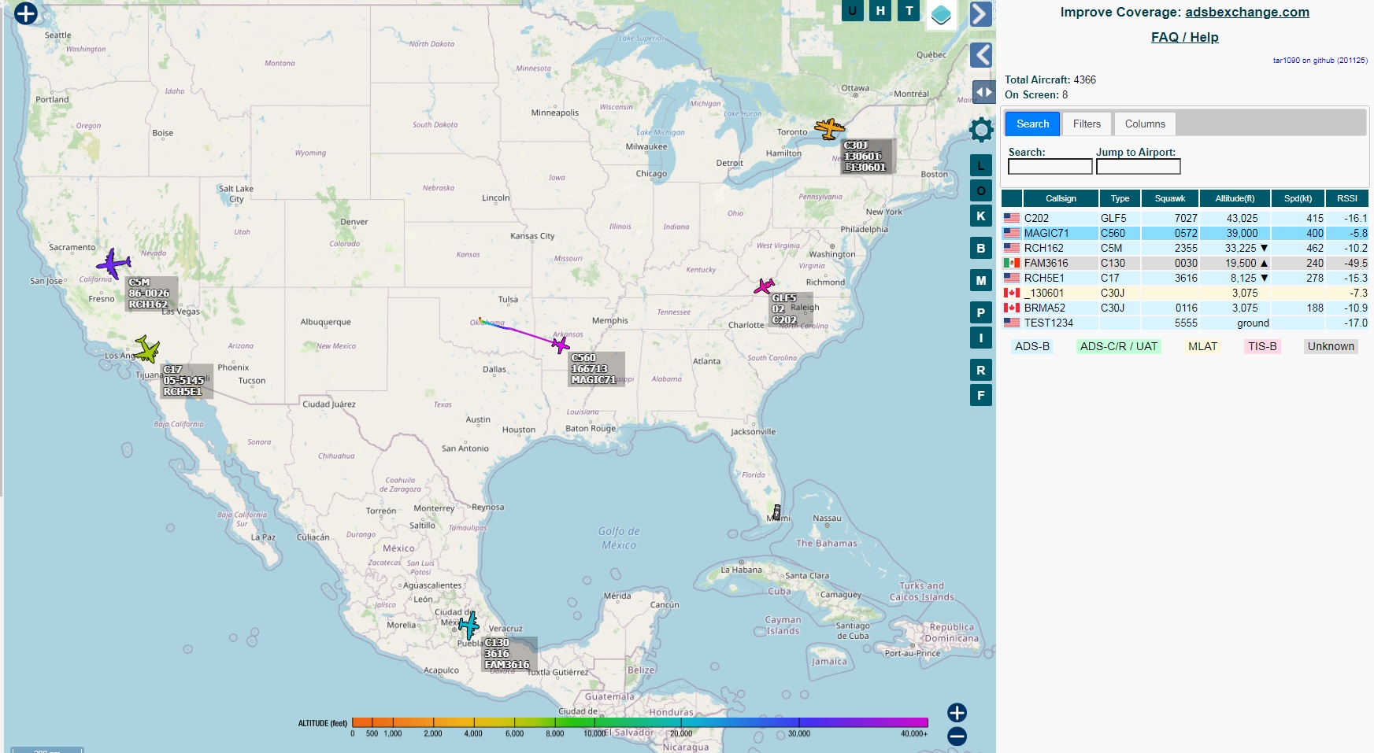Sort table by RSSI column
1374x753 pixels.
click(1347, 198)
